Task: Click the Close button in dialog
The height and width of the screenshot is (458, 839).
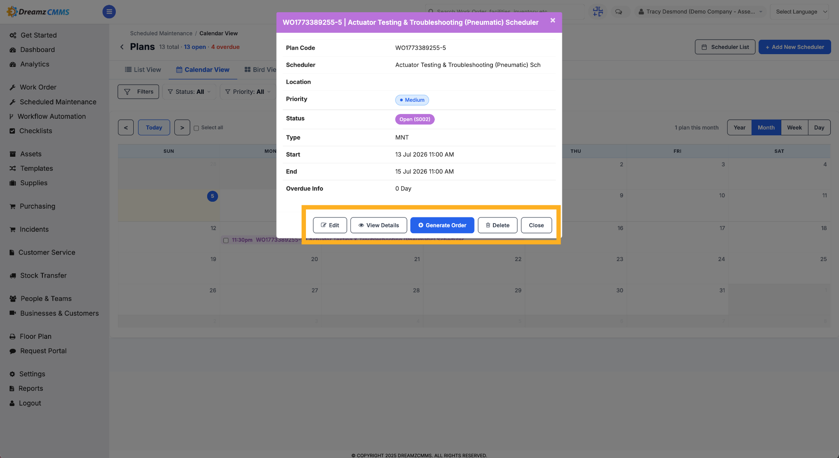Action: 536,225
